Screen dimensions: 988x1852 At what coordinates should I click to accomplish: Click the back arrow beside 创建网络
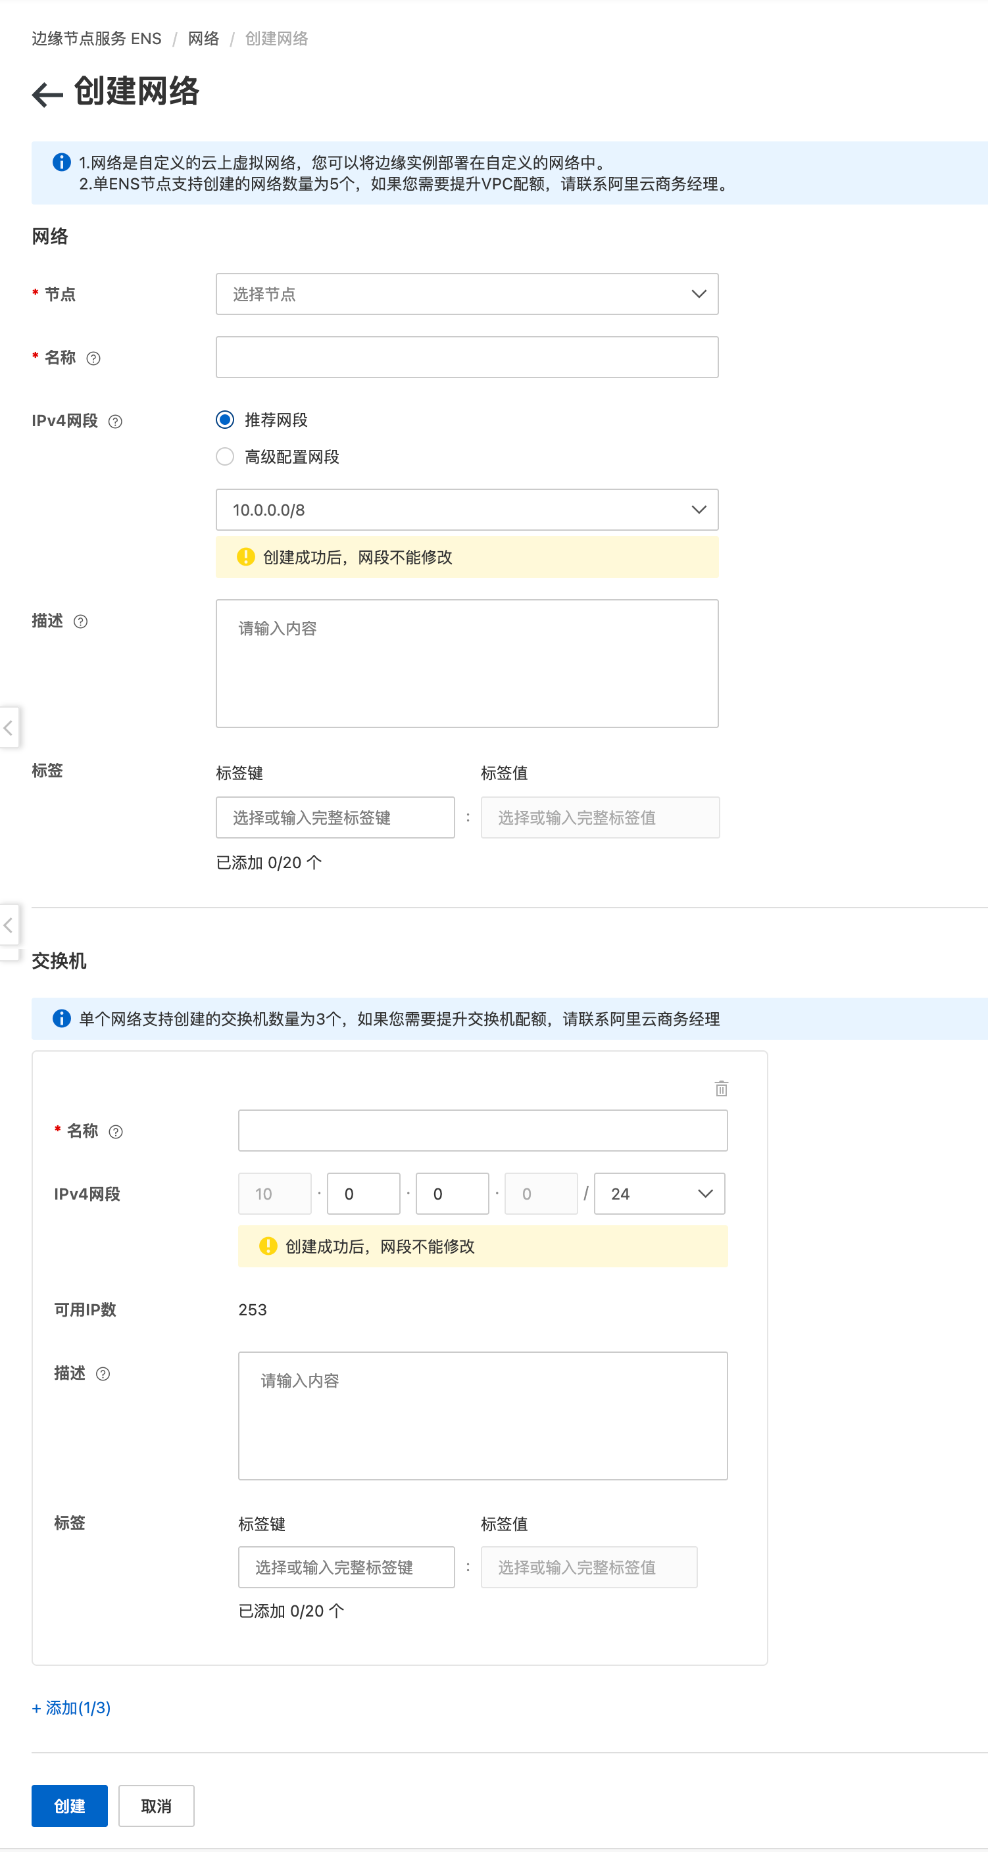click(47, 94)
